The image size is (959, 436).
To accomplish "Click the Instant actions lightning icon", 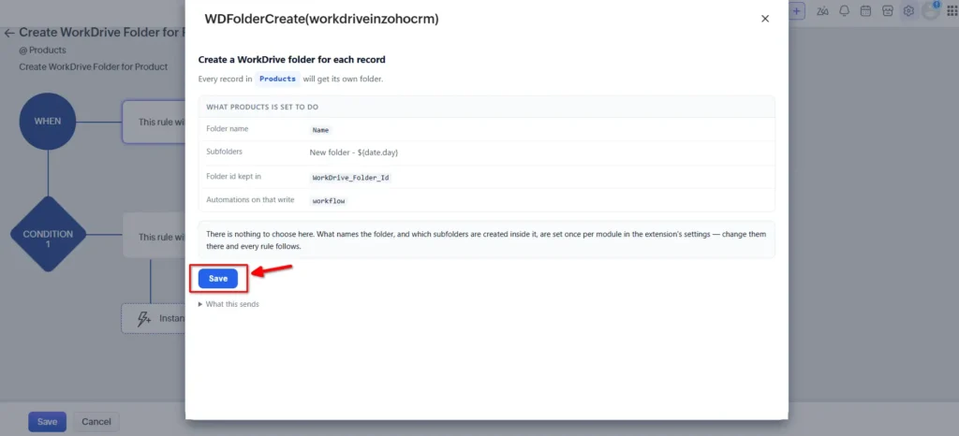I will [x=143, y=319].
